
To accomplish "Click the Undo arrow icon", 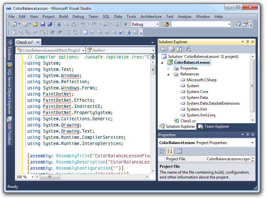I will click(x=83, y=24).
